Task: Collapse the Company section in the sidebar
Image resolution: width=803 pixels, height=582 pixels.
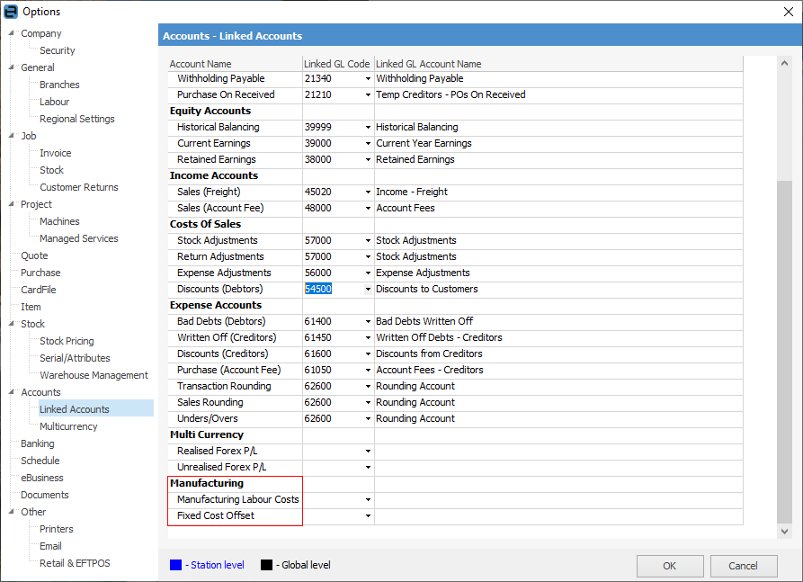Action: 9,33
